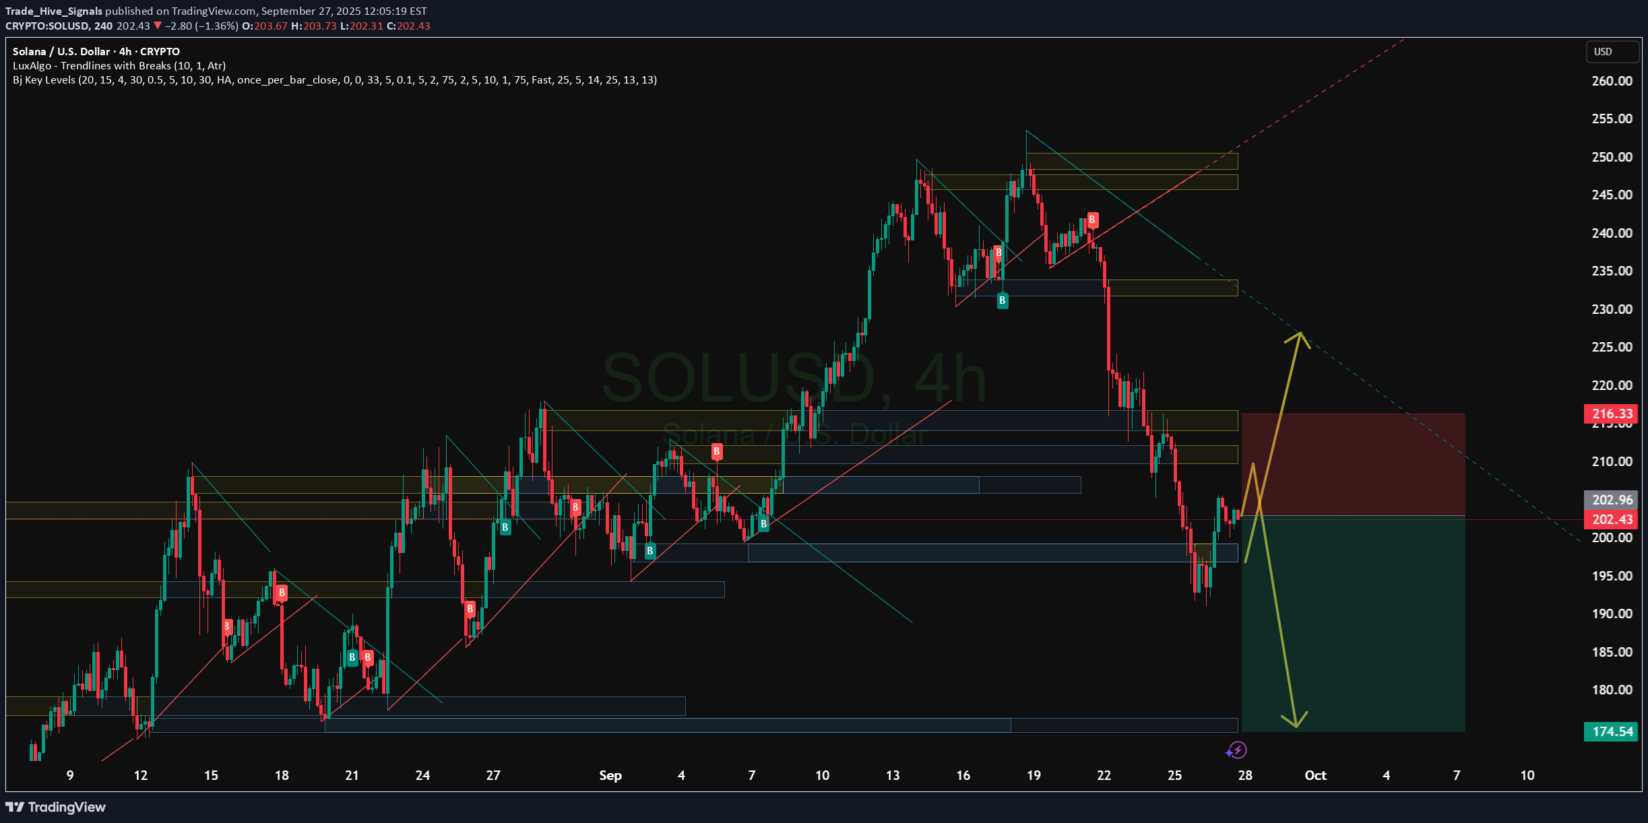
Task: Click the high value H:203.73
Action: [313, 26]
